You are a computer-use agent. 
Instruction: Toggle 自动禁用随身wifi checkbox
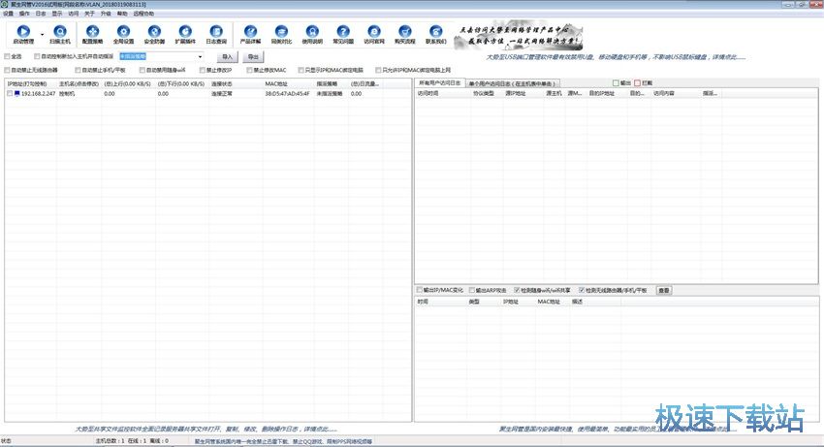coord(142,70)
